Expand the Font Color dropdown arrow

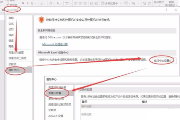point(61,4)
